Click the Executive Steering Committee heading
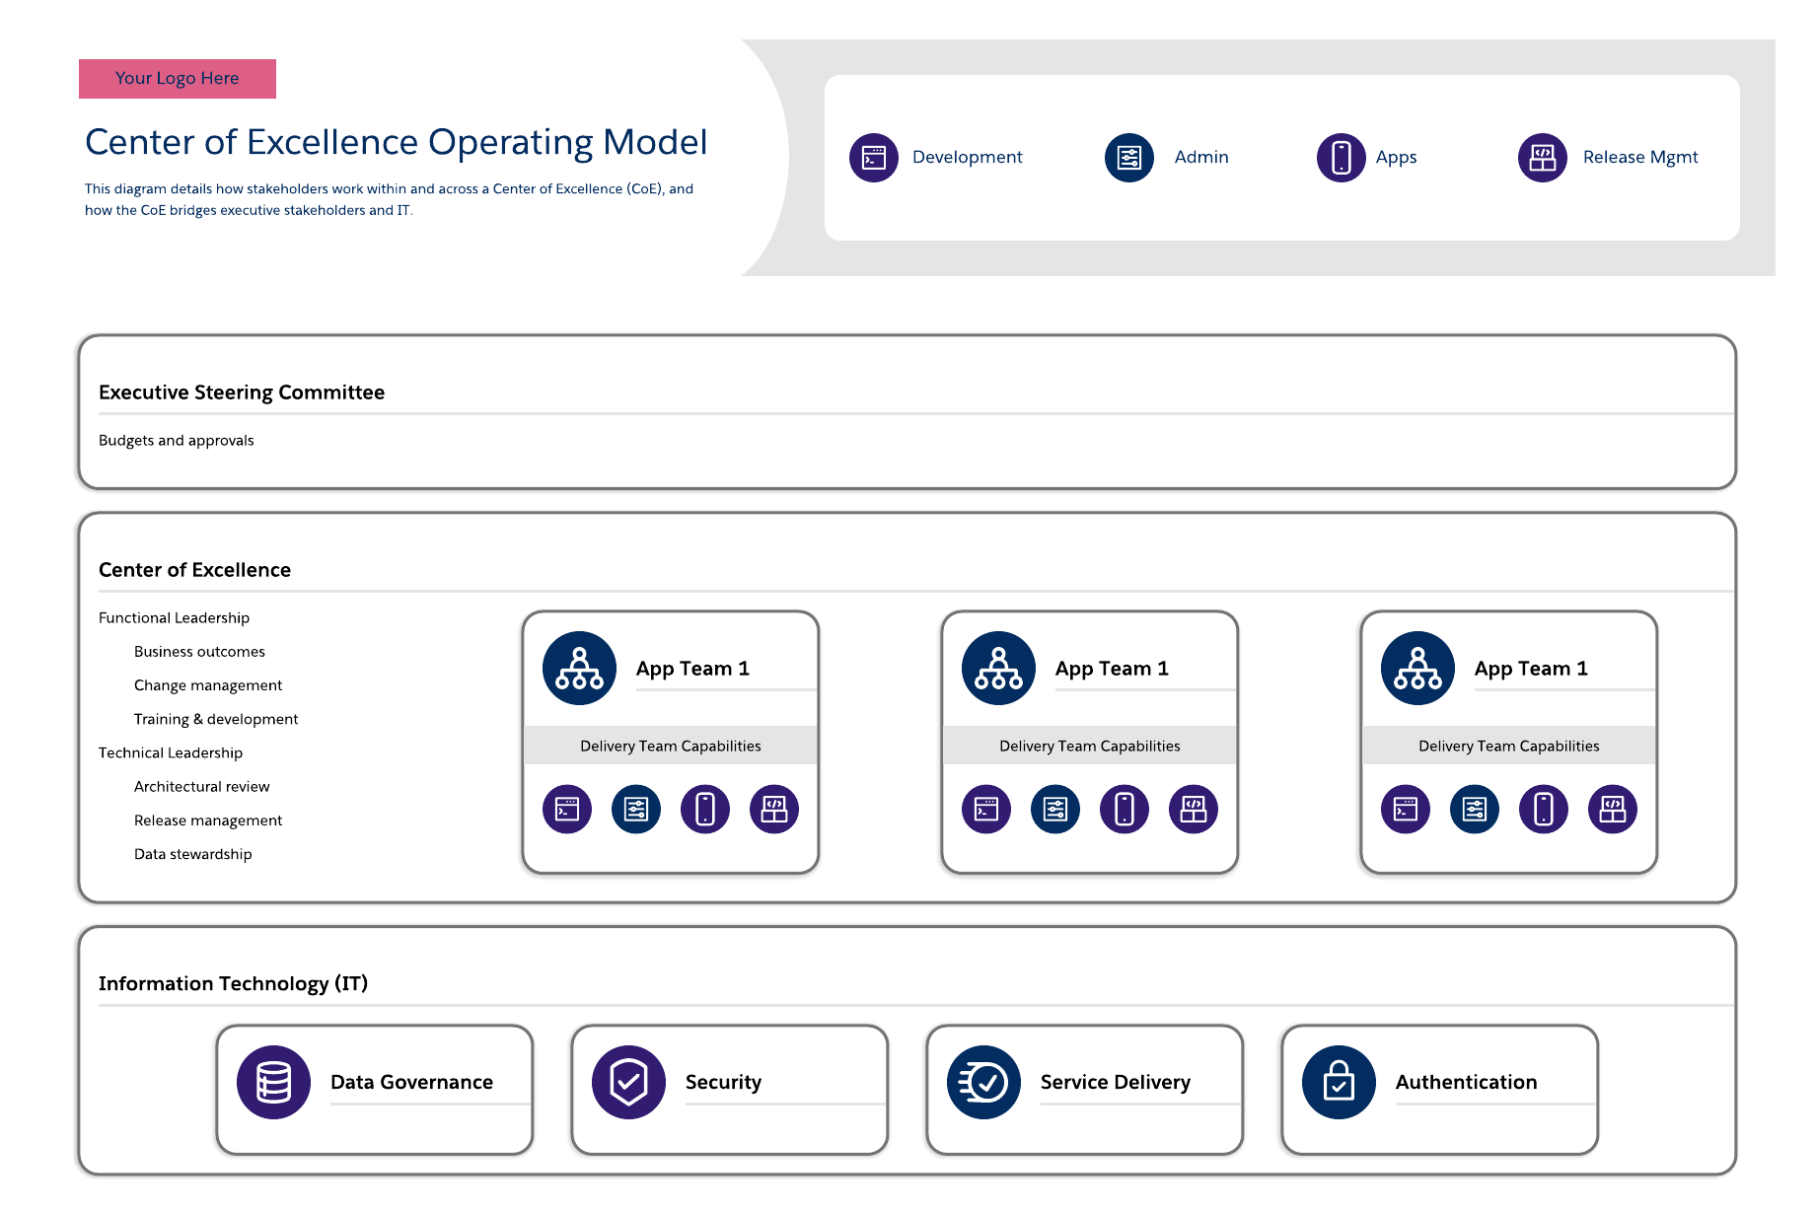The image size is (1815, 1214). (242, 393)
